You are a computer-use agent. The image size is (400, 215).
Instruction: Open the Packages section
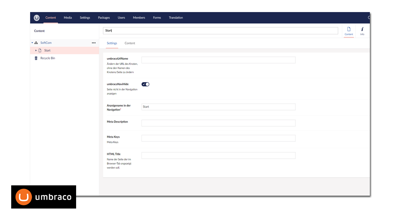tap(104, 18)
